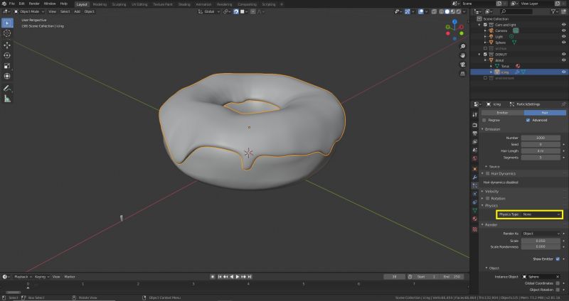The width and height of the screenshot is (569, 301).
Task: Toggle the Regrow checkbox
Action: (x=484, y=120)
